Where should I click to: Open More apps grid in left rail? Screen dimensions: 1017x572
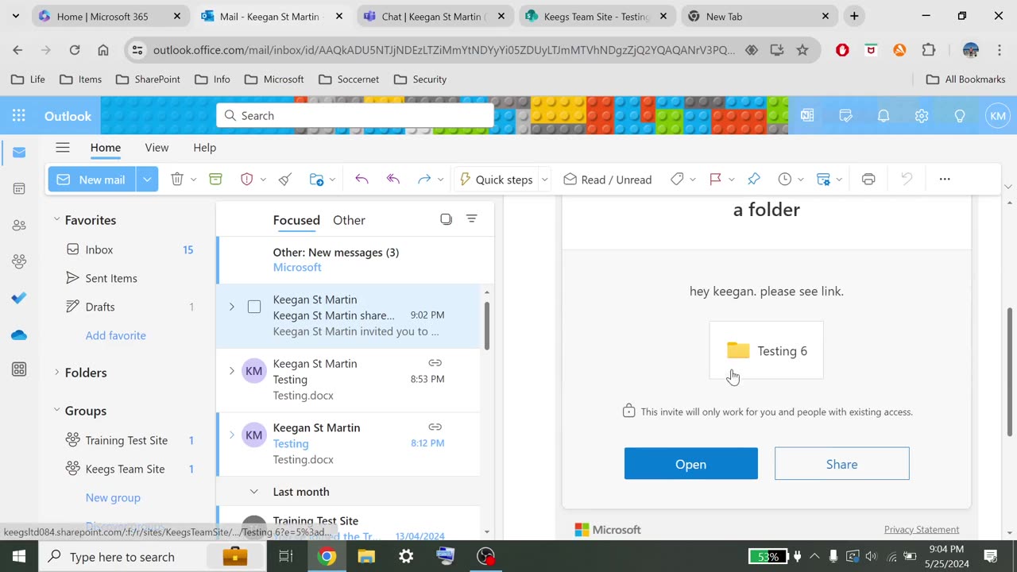coord(19,369)
